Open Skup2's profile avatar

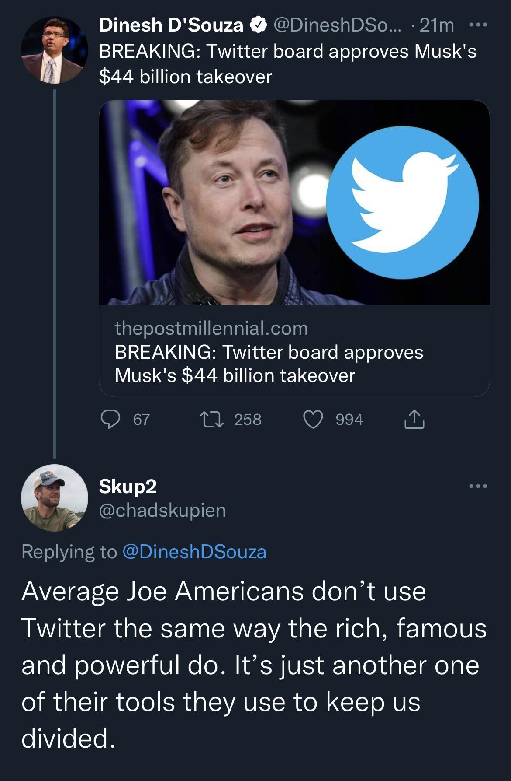click(x=52, y=502)
